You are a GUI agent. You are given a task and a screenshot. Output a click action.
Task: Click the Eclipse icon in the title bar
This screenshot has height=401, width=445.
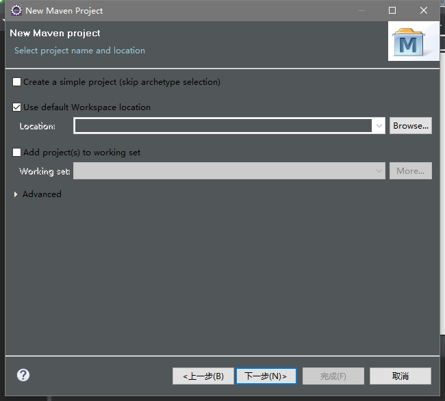pyautogui.click(x=16, y=10)
